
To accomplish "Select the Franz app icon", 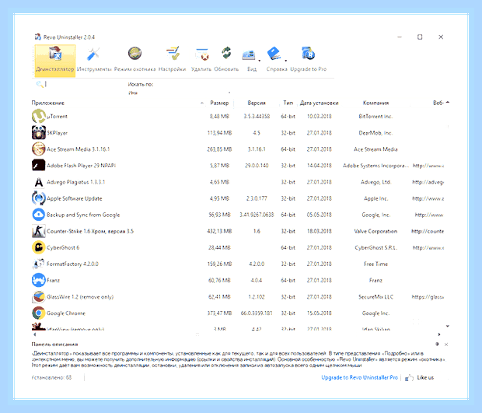I will (x=38, y=280).
